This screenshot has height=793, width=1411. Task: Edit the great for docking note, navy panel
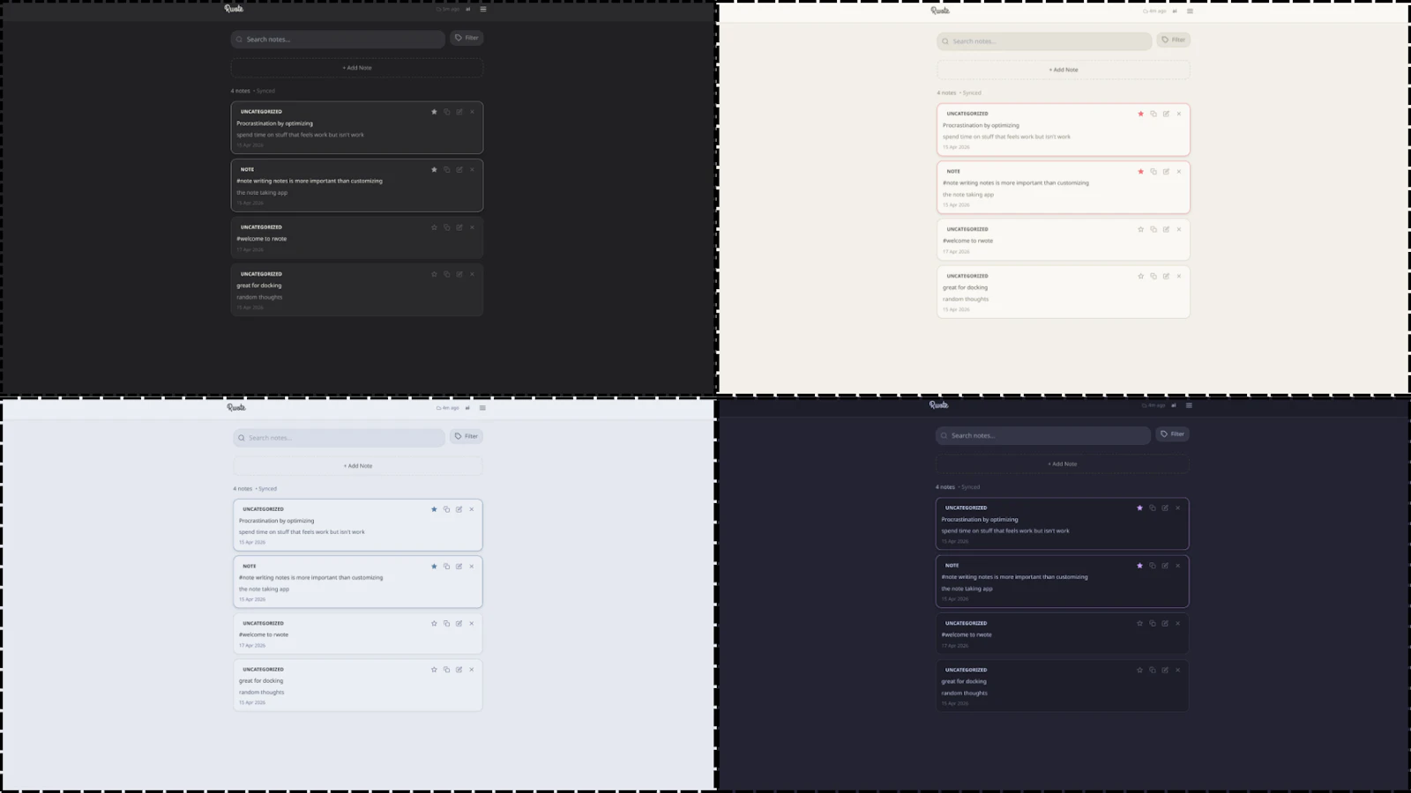(1165, 670)
